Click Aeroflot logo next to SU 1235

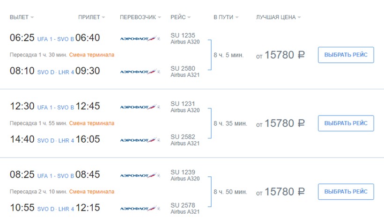[x=140, y=38]
